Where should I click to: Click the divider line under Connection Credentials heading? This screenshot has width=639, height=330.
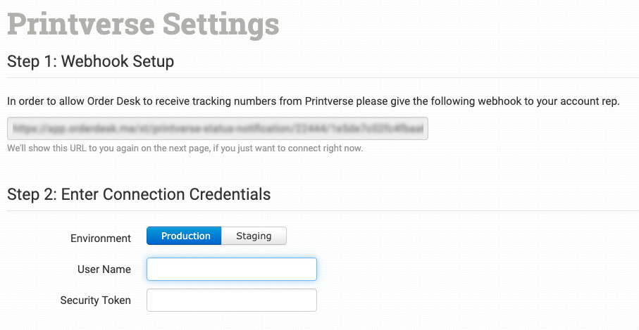point(323,210)
